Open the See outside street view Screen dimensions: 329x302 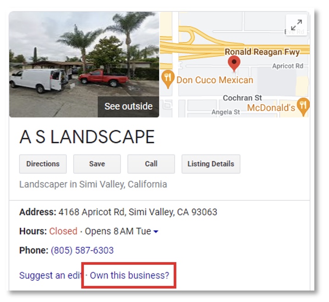coord(128,106)
